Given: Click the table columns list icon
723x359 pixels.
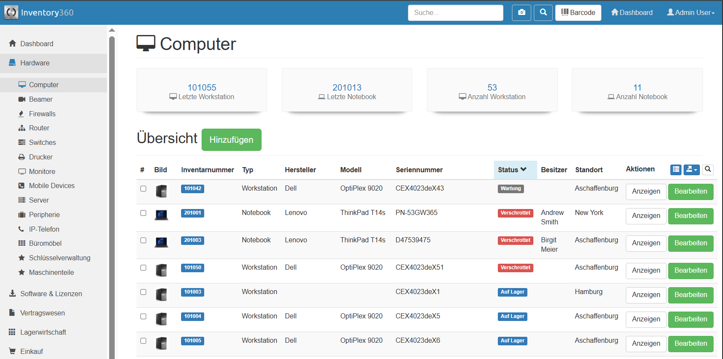Looking at the screenshot, I should [676, 170].
